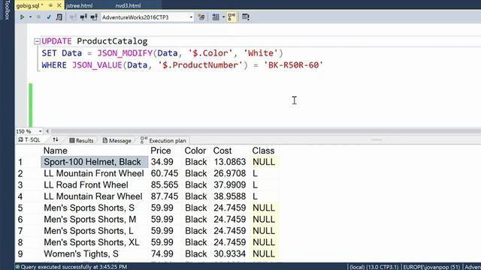
Task: Click the database picker icon after the combo box
Action: tap(201, 17)
